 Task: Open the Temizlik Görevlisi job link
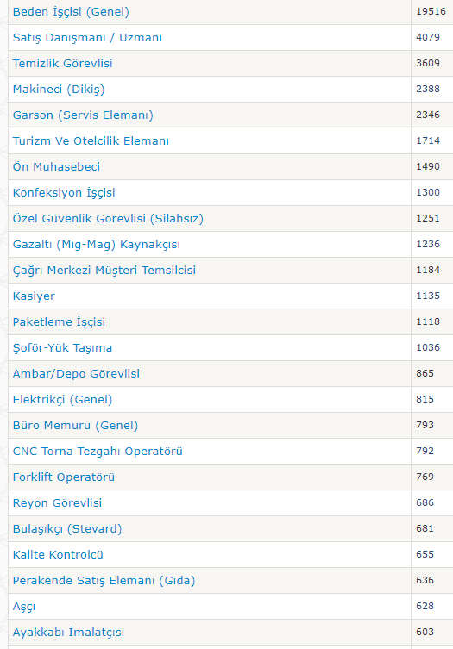63,63
